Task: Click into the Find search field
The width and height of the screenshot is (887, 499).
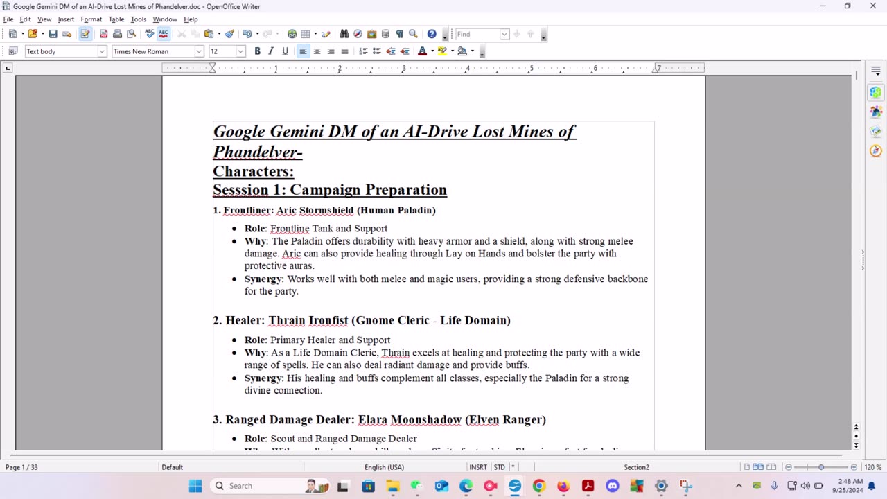Action: tap(477, 34)
